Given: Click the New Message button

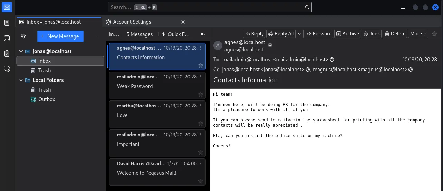Looking at the screenshot, I should point(60,36).
